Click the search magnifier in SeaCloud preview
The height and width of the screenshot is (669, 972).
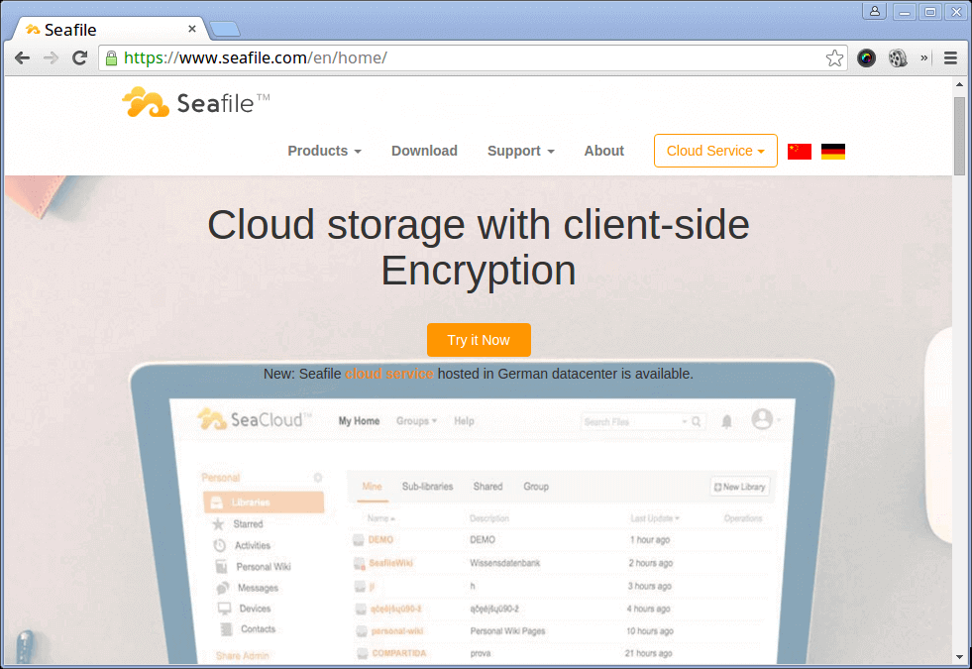tap(697, 421)
